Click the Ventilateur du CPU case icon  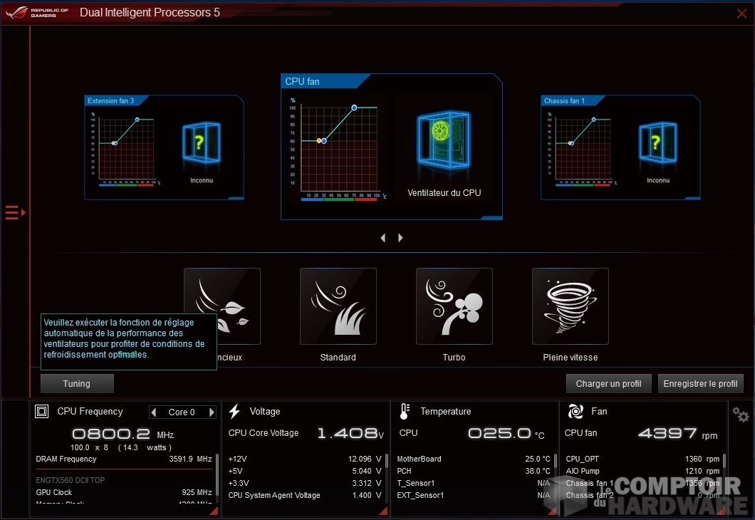(x=444, y=147)
